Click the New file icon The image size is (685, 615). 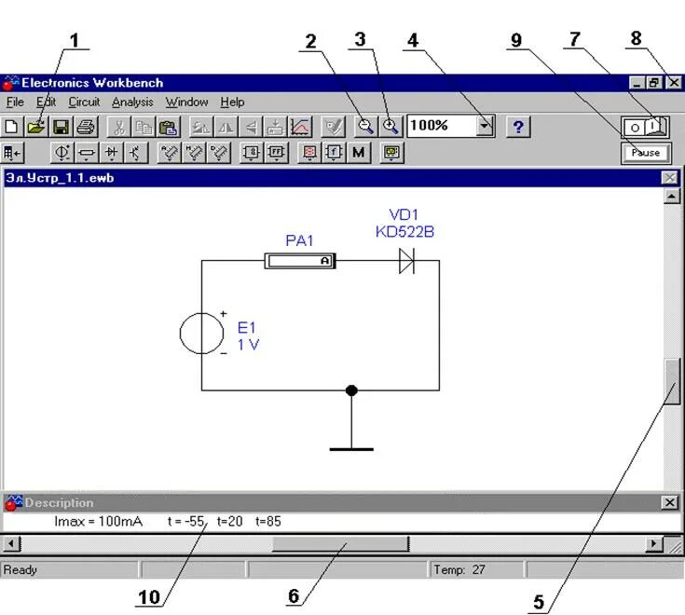coord(12,127)
